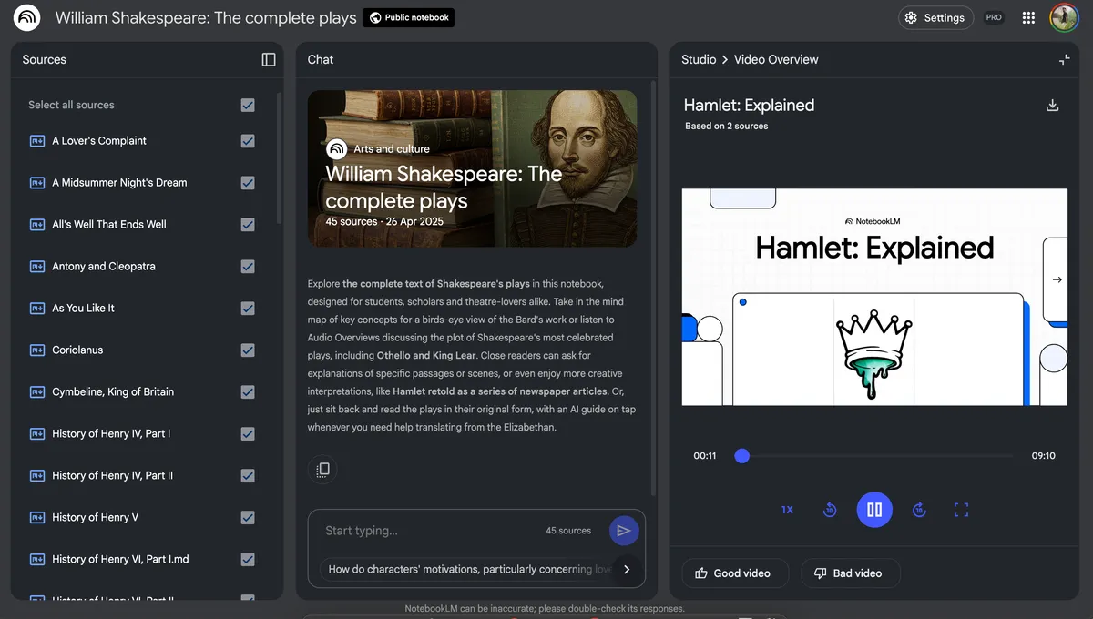Screen dimensions: 1093x619
Task: Enter fullscreen video mode
Action: click(x=961, y=510)
